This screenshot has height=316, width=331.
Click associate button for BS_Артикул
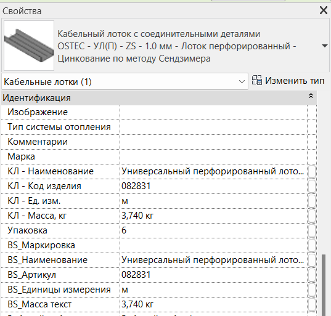coord(312,275)
